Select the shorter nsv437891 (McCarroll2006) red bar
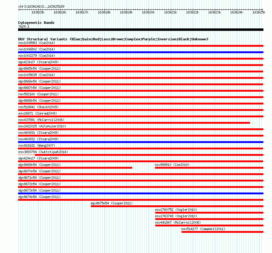 pos(134,123)
